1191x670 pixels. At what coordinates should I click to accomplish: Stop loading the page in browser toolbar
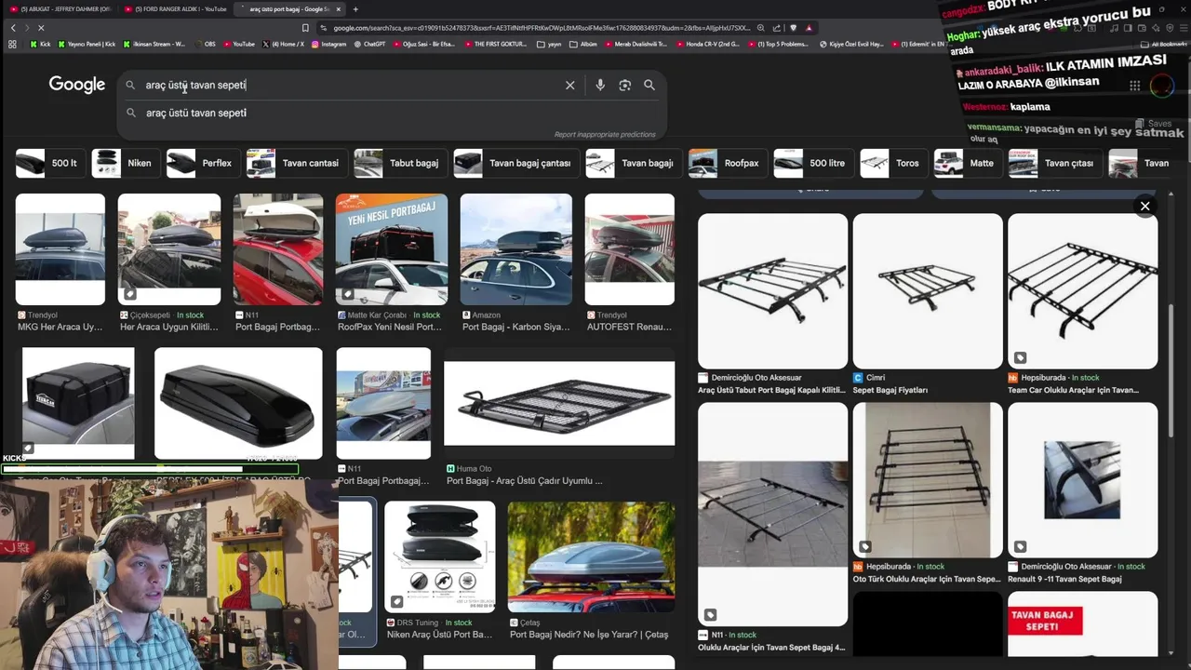click(x=41, y=28)
